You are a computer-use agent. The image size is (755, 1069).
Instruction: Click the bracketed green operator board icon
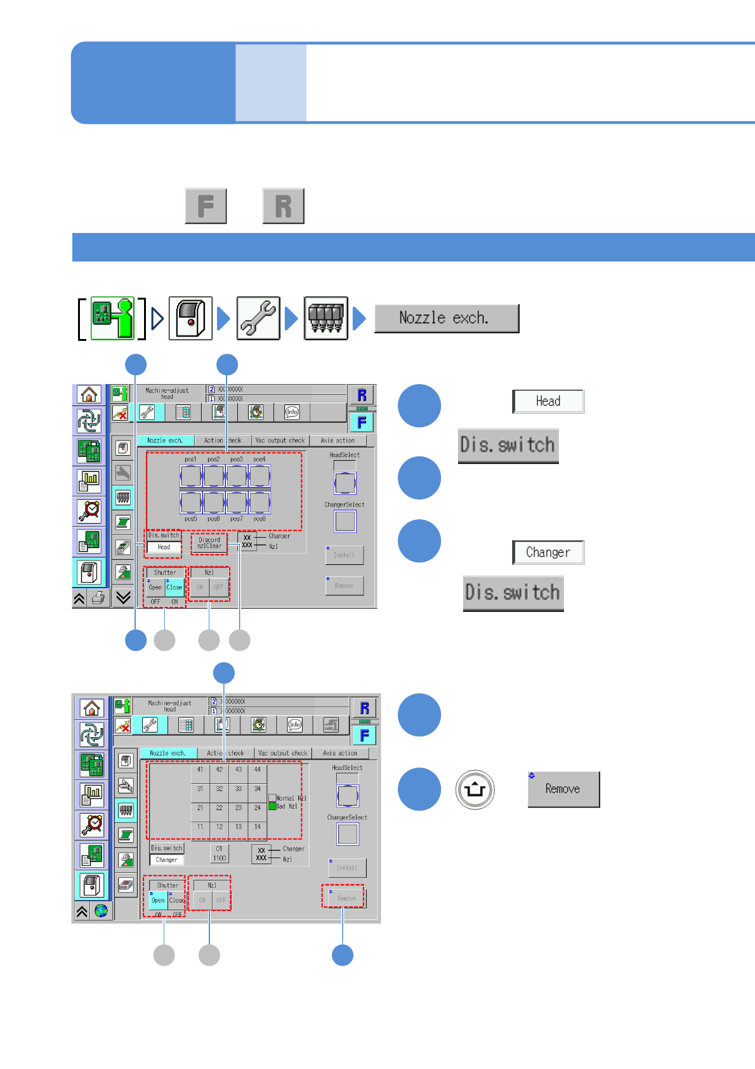pos(112,318)
